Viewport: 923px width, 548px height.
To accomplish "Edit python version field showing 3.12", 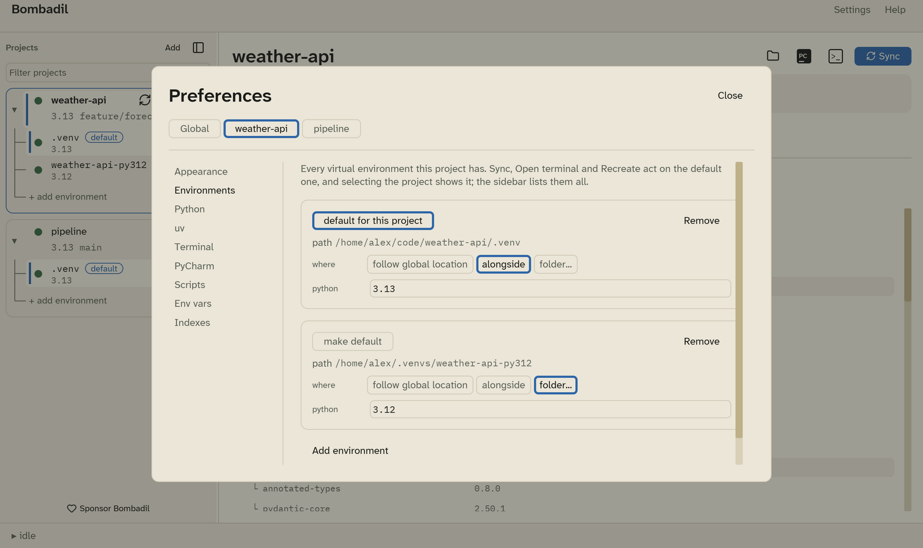I will click(550, 410).
